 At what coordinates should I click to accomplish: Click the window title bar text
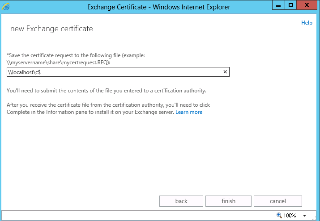tap(159, 7)
